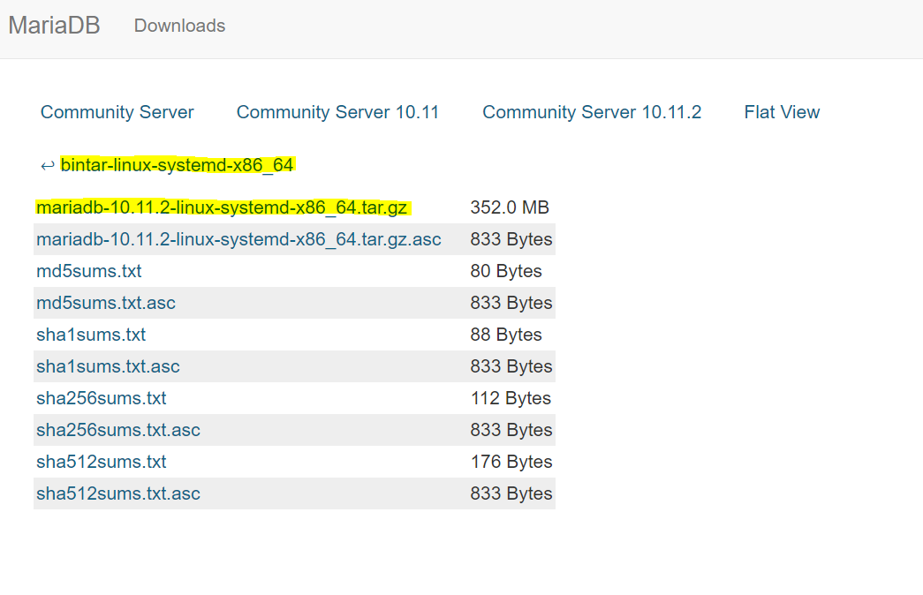Image resolution: width=923 pixels, height=595 pixels.
Task: Open md5sums.txt.asc
Action: (x=106, y=303)
